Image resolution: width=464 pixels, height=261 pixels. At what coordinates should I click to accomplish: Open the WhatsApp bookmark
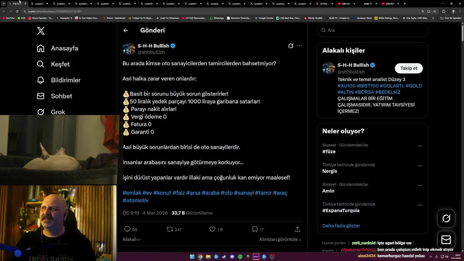point(217,18)
